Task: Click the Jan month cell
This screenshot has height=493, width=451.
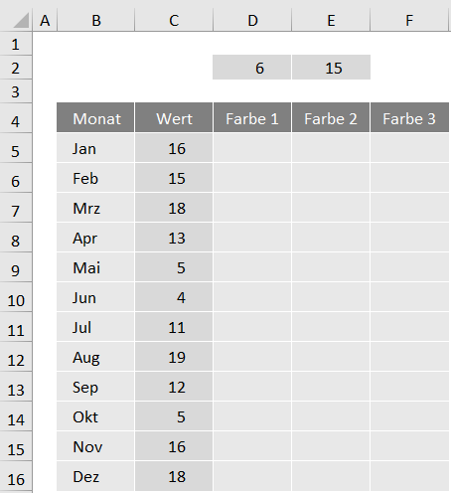Action: pos(95,148)
